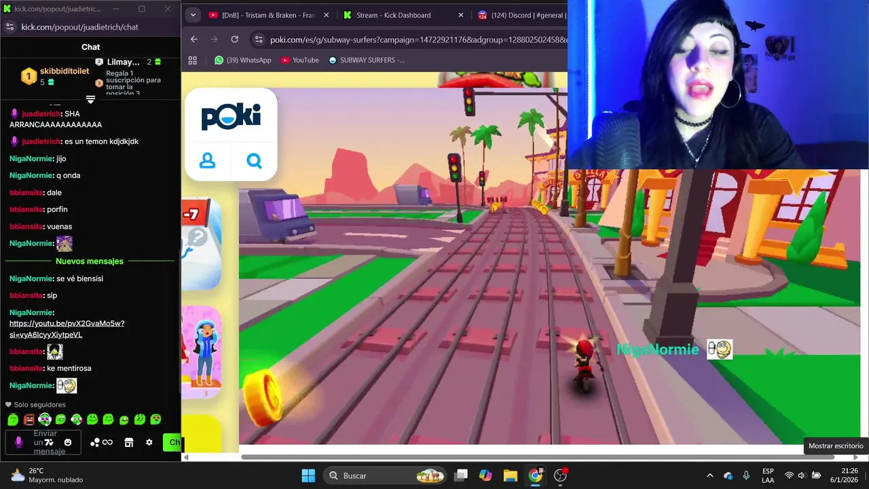
Task: Click the leaderboard collapse icon below skibbiditoilet
Action: (90, 99)
